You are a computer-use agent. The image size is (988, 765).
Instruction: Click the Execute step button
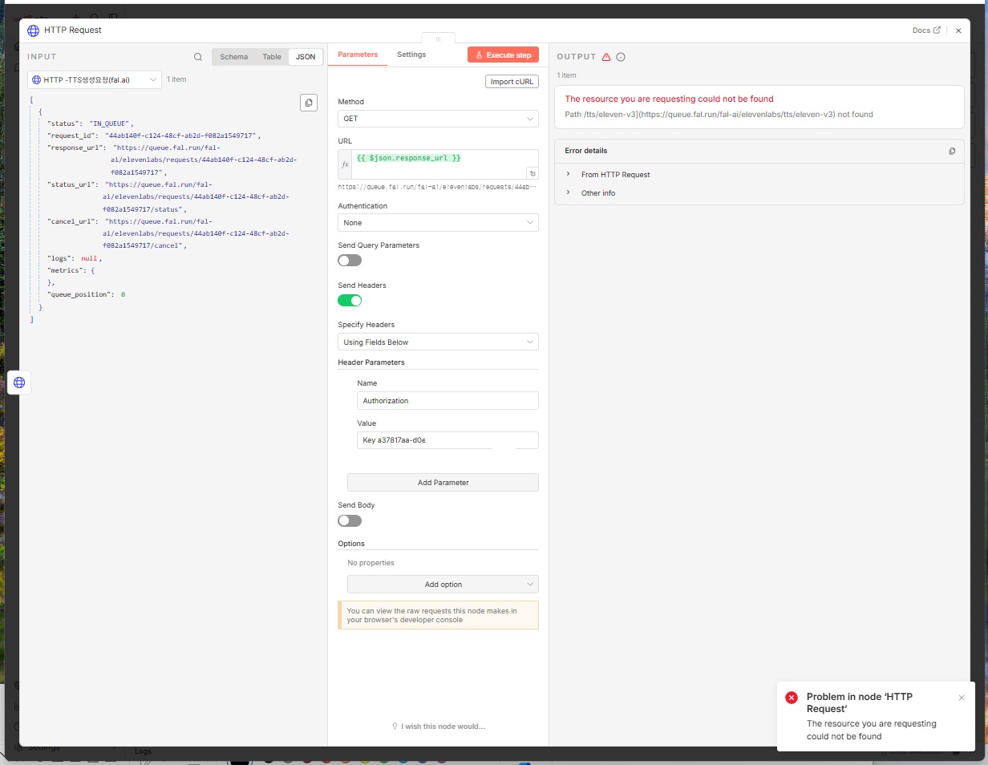(x=503, y=55)
